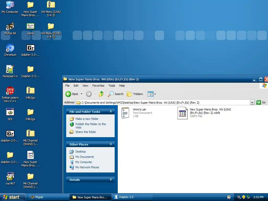268x201 pixels.
Task: Open the Favorites menu
Action: tap(98, 86)
